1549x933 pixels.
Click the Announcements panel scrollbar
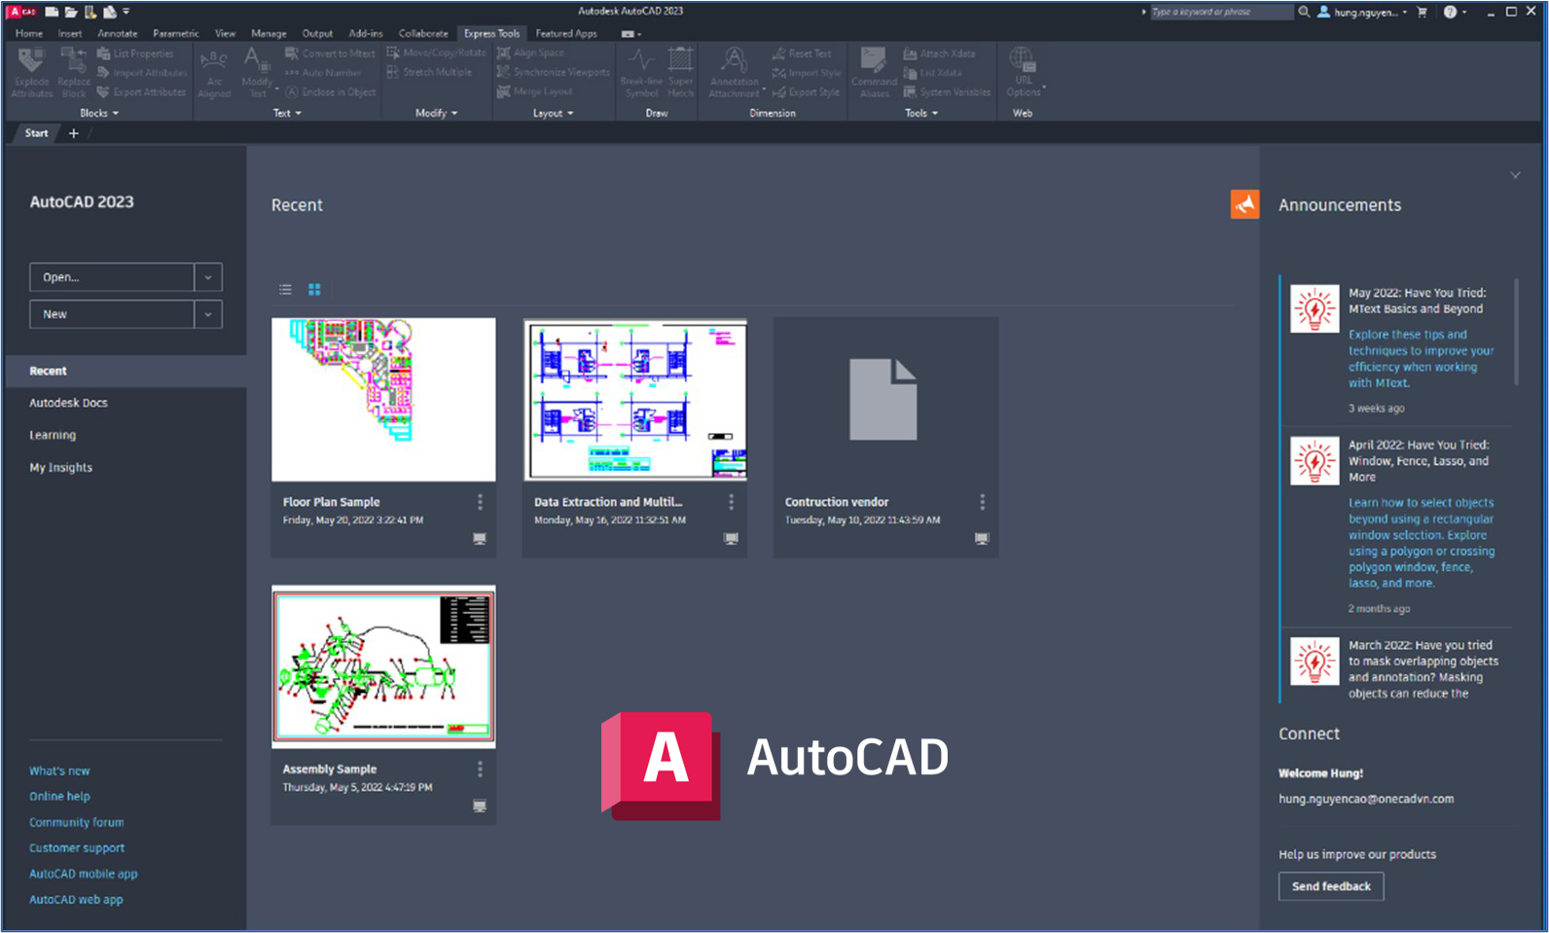(1516, 332)
